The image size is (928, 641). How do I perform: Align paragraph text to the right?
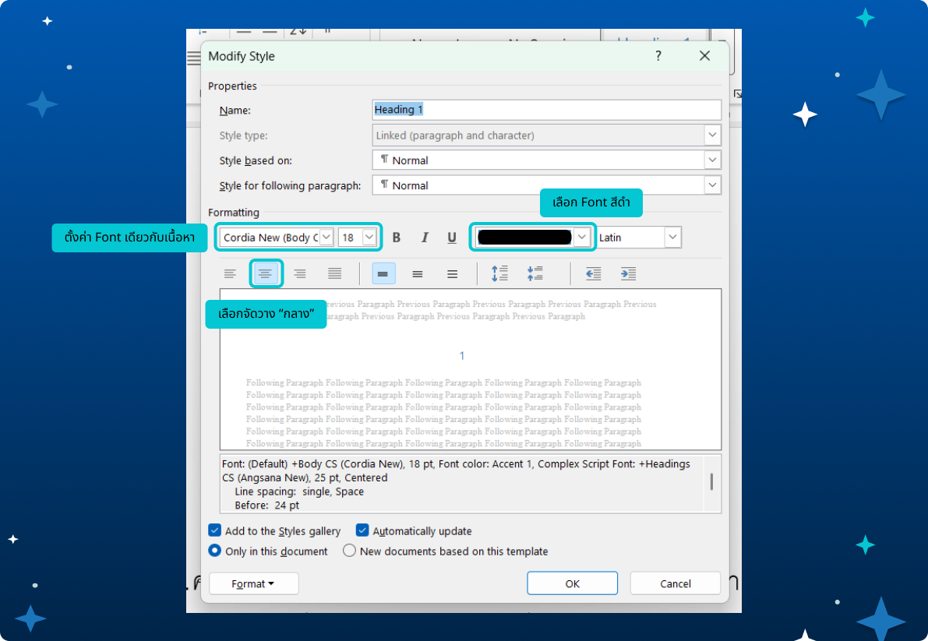[300, 273]
